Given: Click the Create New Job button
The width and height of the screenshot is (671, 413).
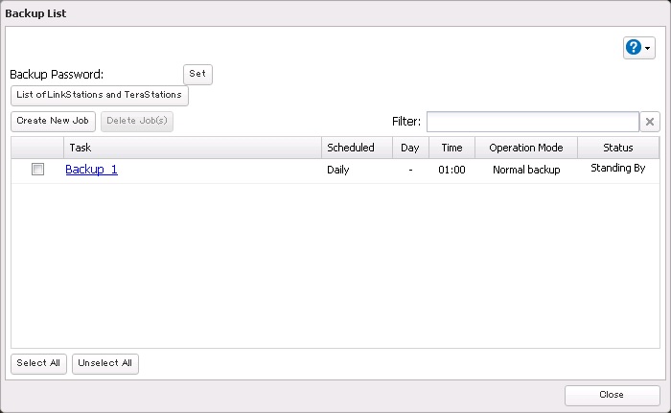Looking at the screenshot, I should point(53,122).
